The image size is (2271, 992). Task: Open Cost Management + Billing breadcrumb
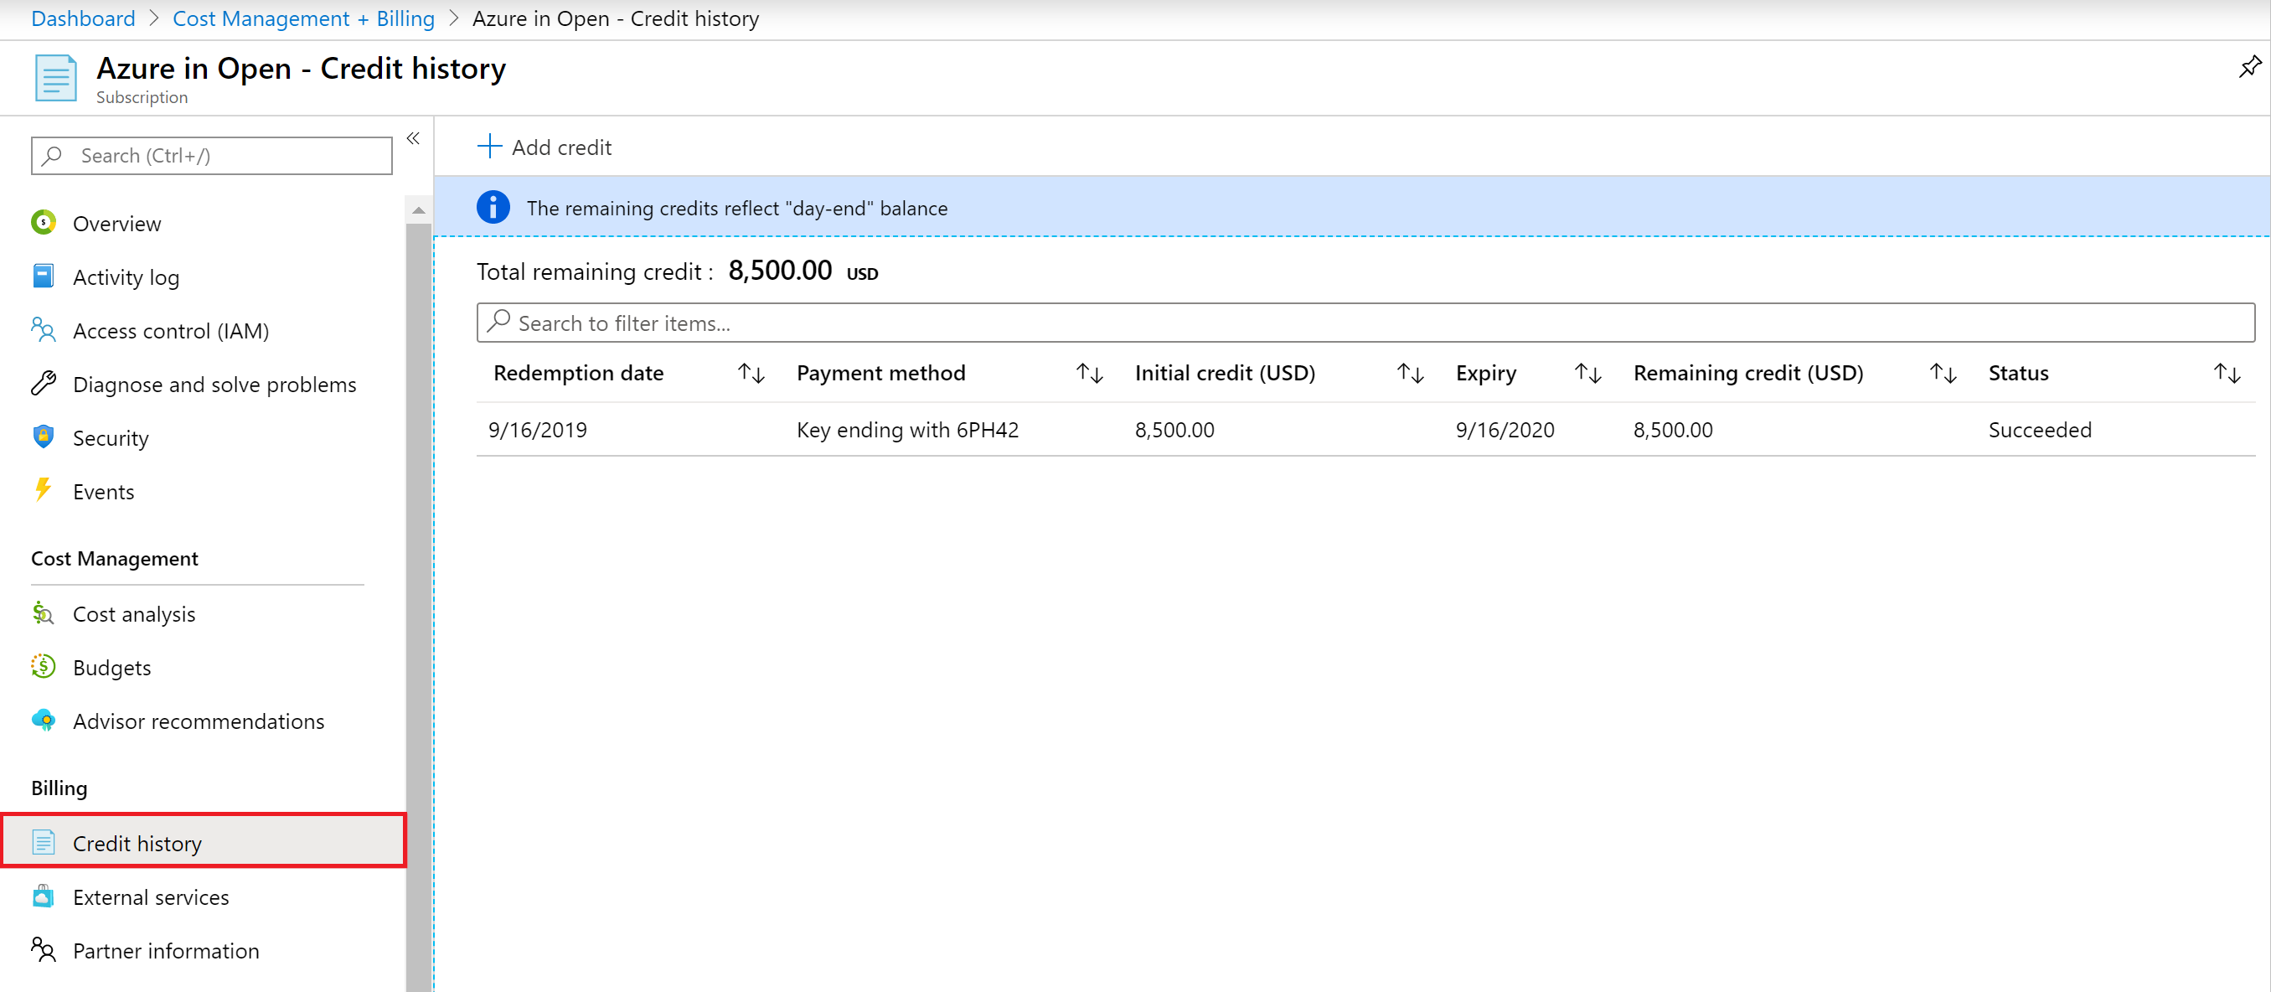click(x=303, y=18)
